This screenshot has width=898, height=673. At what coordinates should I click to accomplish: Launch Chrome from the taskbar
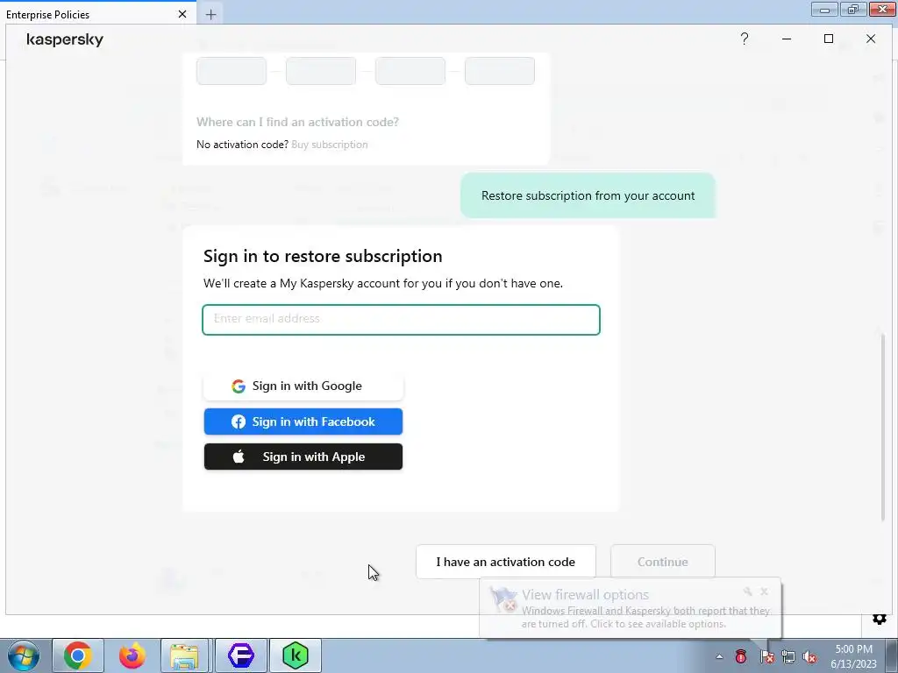point(78,655)
